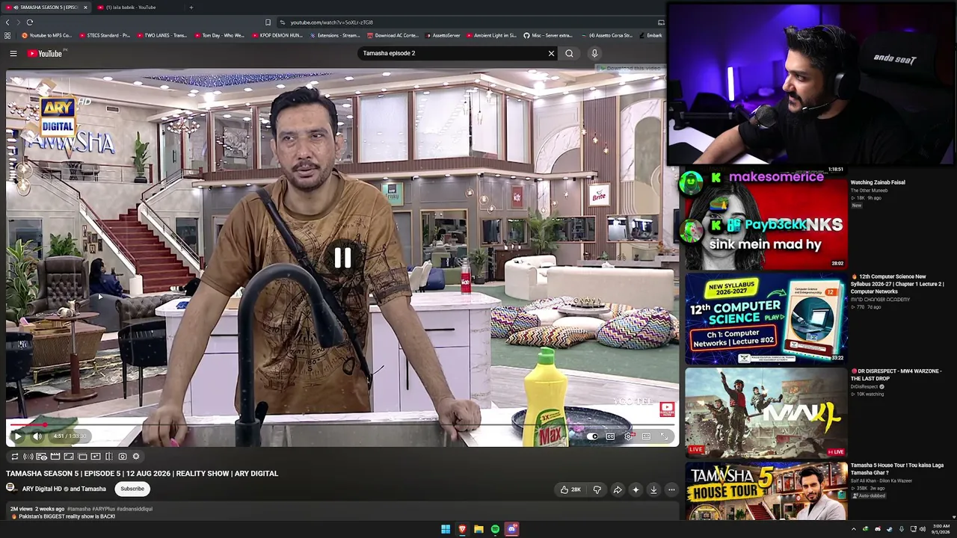The image size is (957, 538).
Task: Switch to the TAMASHA SEASON 5 browser tab
Action: tap(46, 7)
